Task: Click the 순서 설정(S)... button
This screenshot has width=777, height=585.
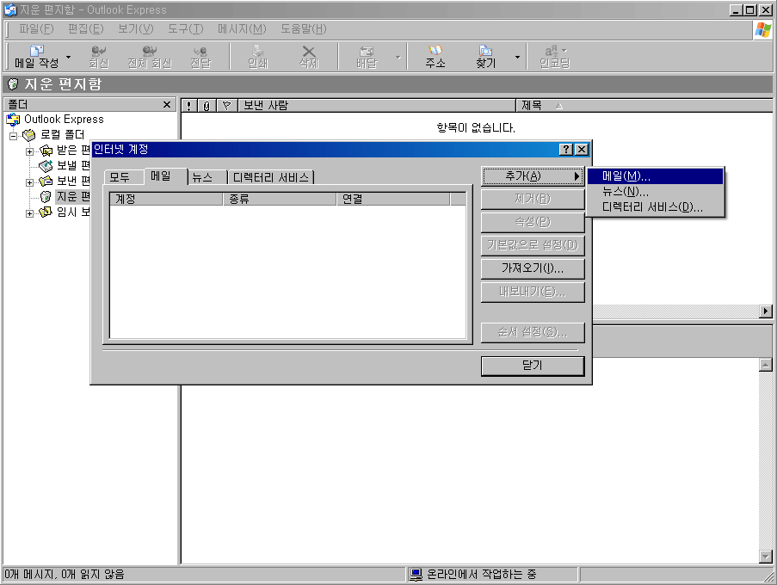Action: [533, 332]
